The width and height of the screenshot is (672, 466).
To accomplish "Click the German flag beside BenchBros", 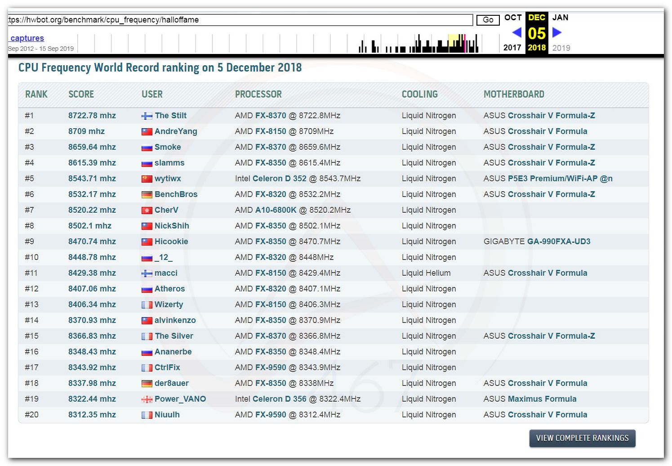I will (147, 195).
